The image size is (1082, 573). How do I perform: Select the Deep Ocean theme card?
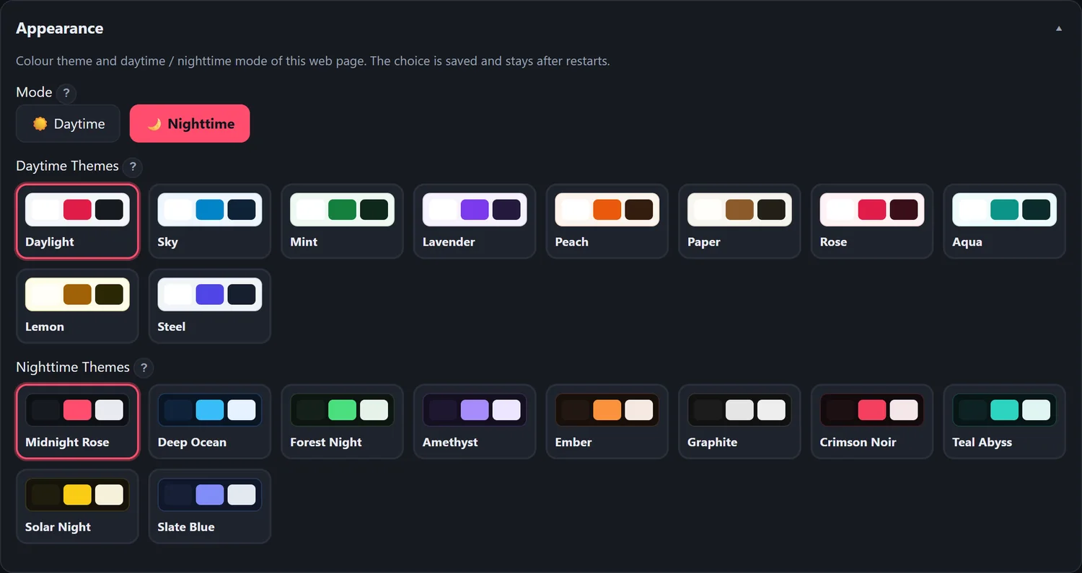tap(210, 422)
